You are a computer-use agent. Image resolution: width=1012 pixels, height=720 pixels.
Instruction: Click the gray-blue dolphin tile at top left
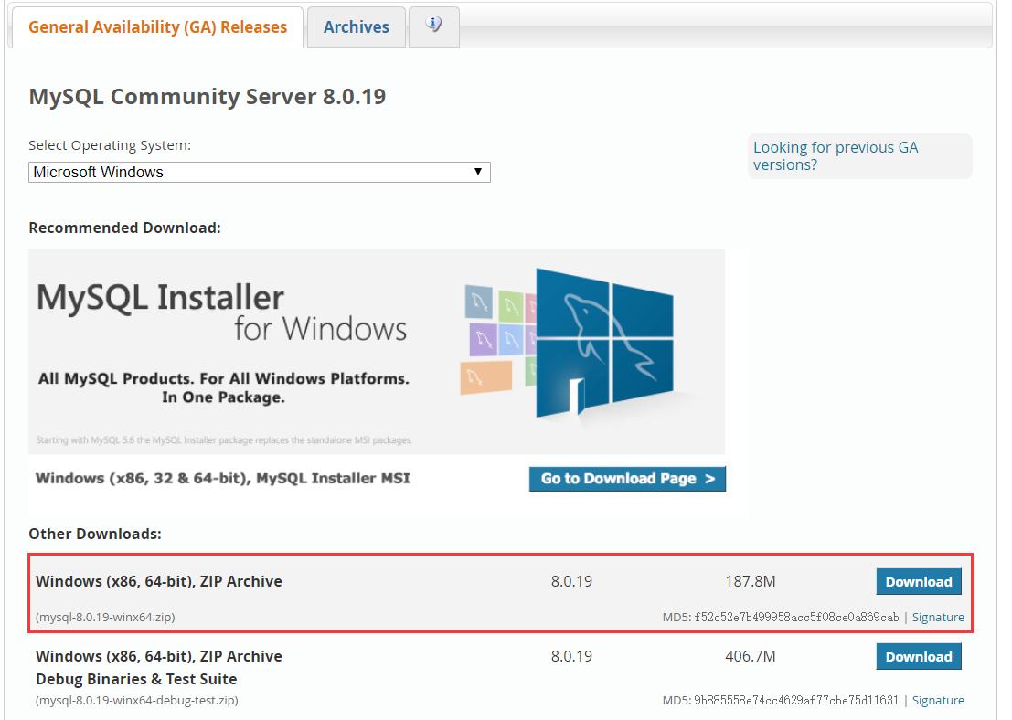click(x=478, y=302)
